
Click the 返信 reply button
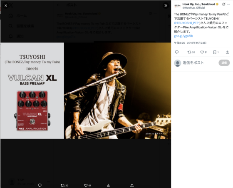click(x=224, y=63)
